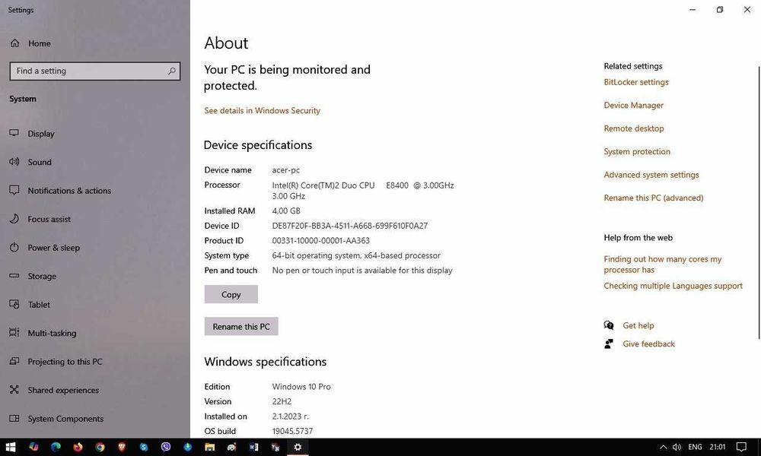
Task: Click the OS build value 19045.5737
Action: coord(293,431)
